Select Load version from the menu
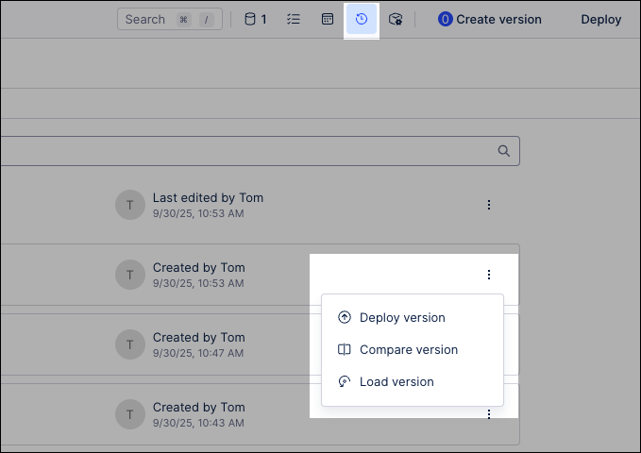 tap(396, 382)
